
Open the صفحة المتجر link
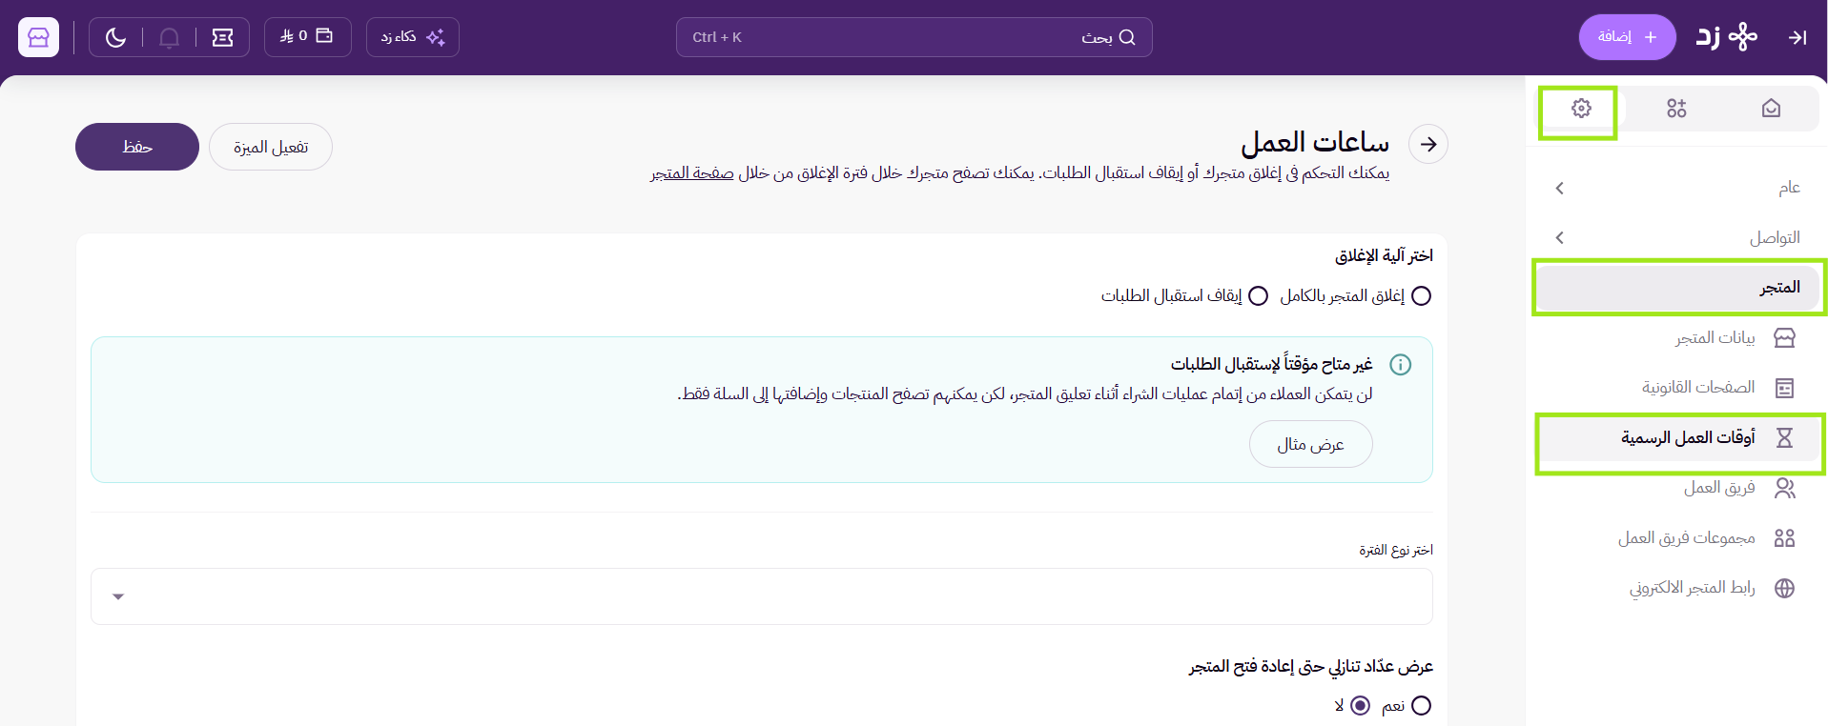coord(692,172)
